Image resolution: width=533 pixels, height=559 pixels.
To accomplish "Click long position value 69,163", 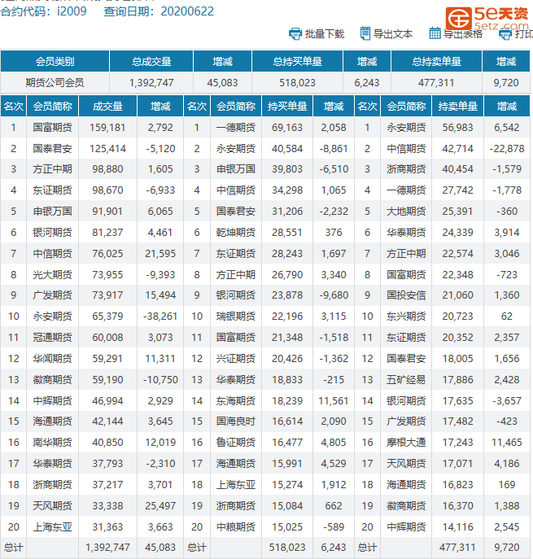I will (287, 127).
